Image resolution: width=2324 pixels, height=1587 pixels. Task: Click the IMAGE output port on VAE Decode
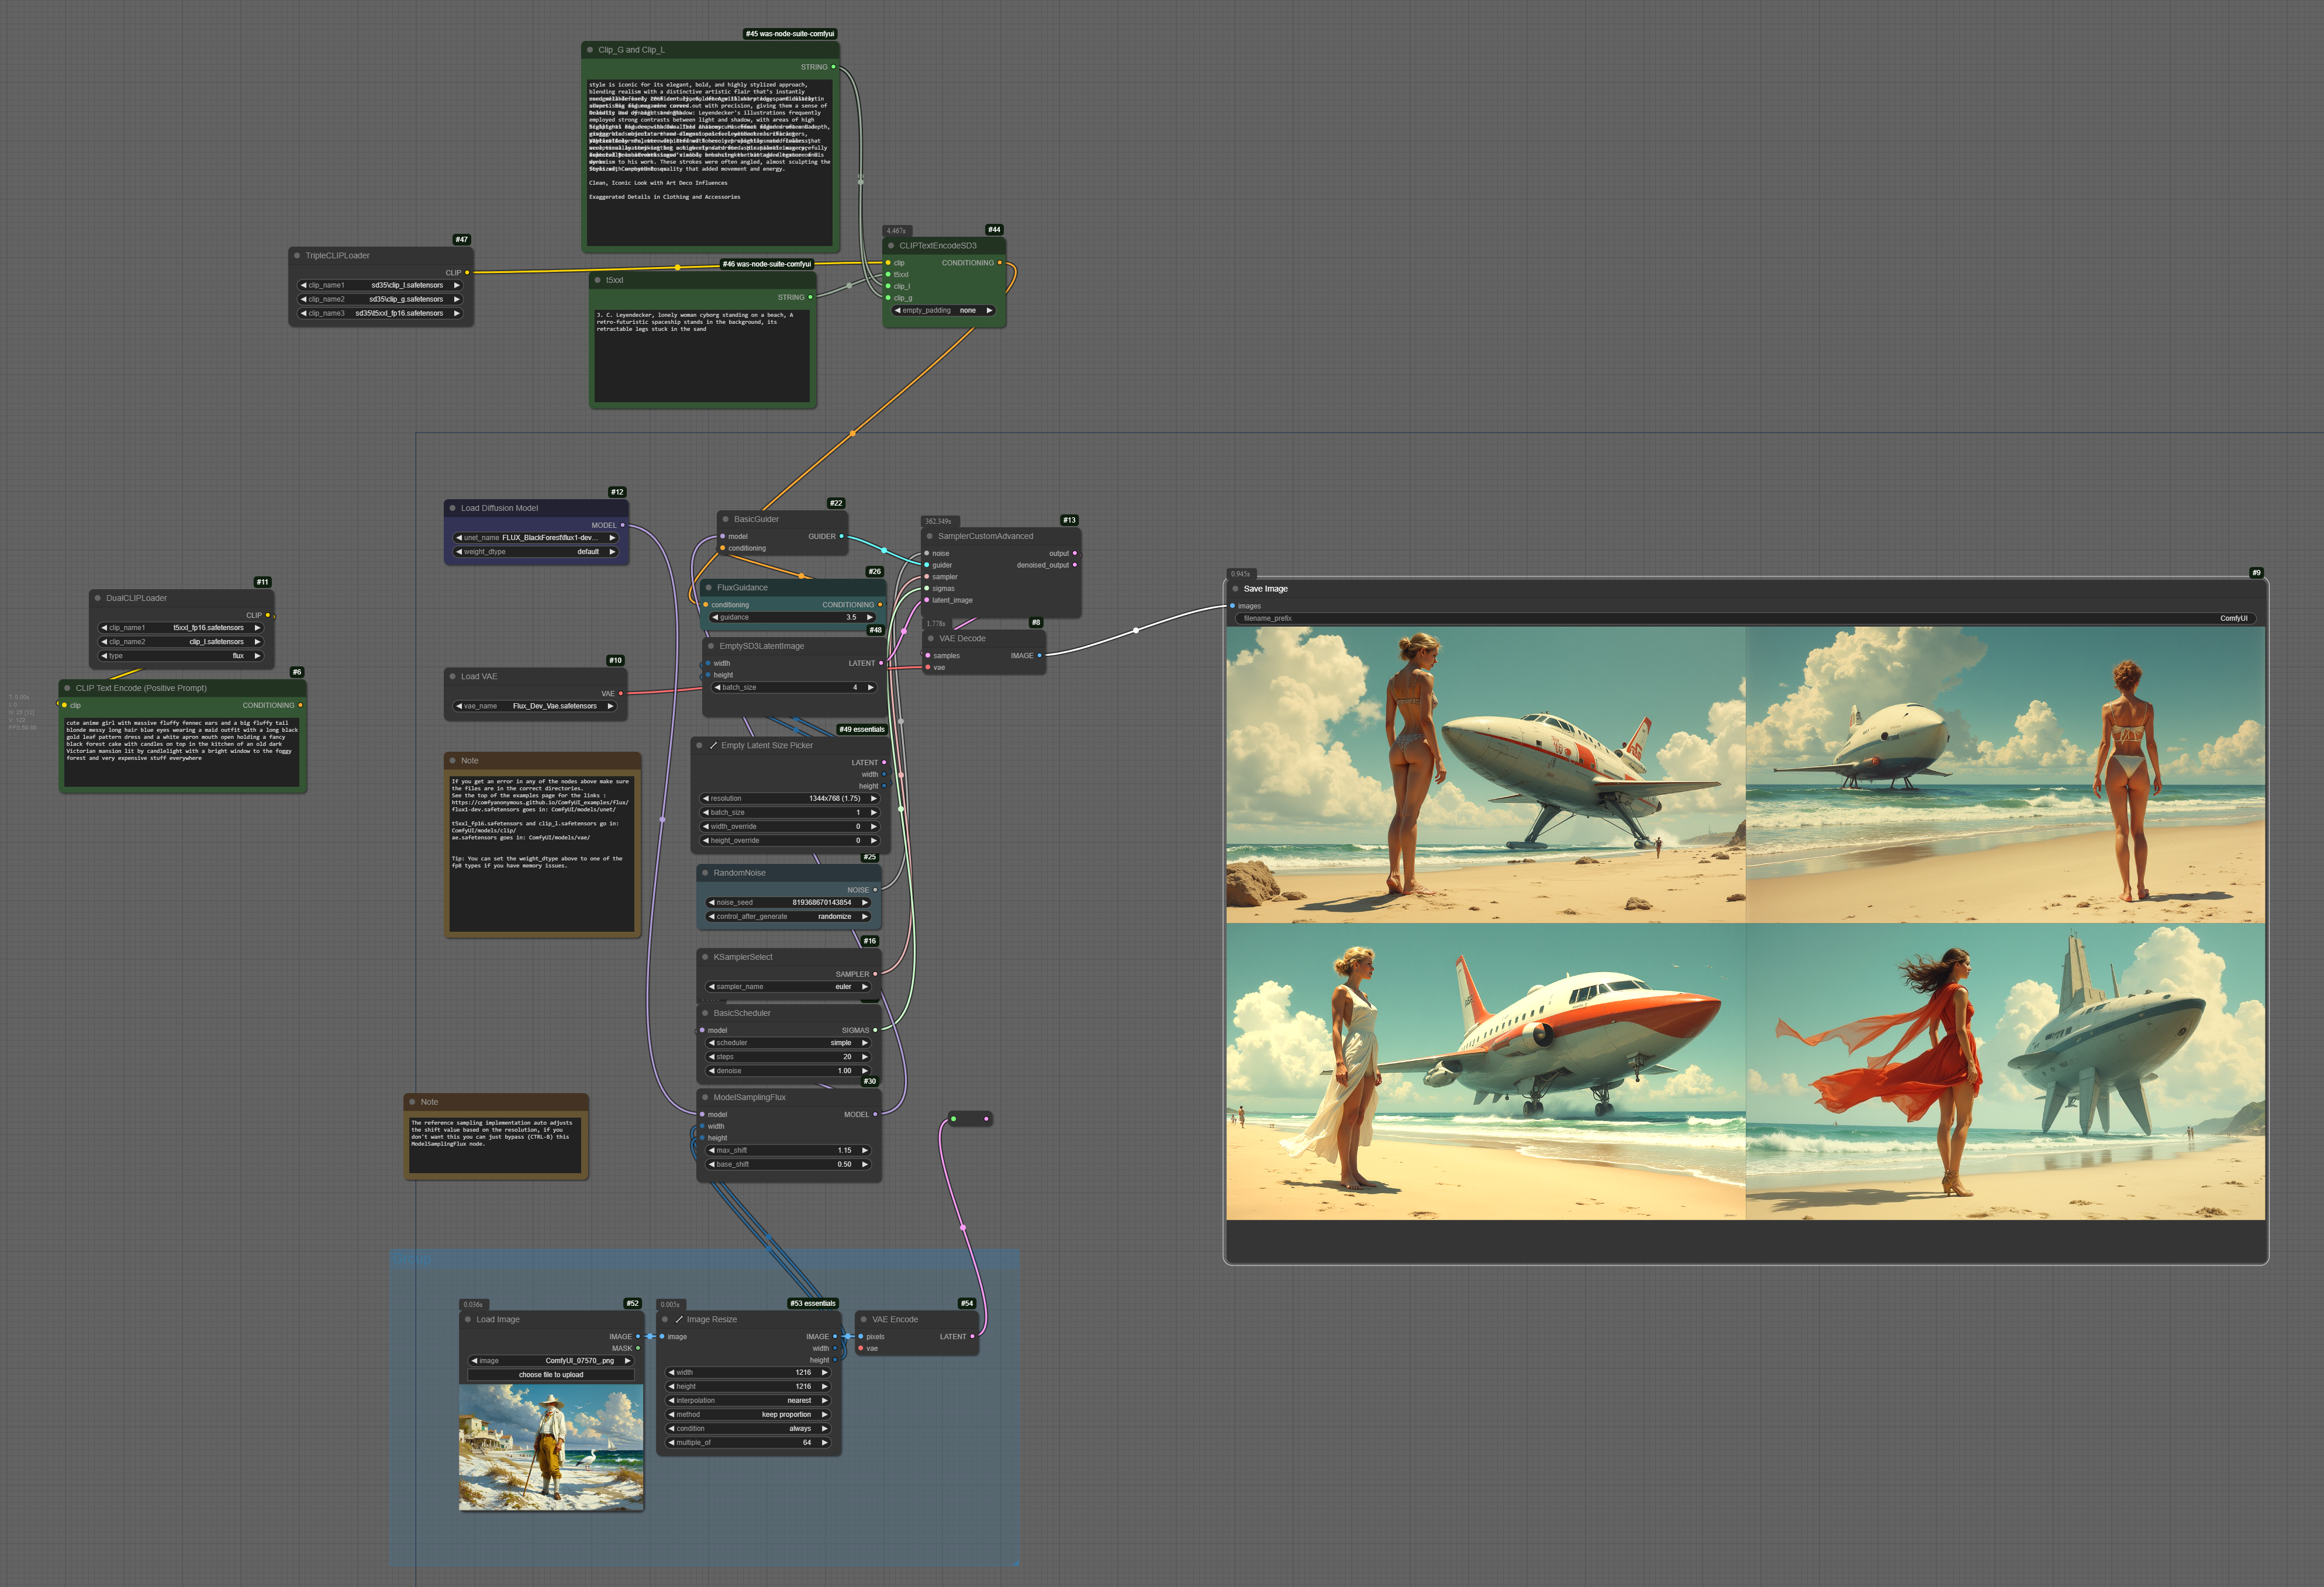(1039, 656)
